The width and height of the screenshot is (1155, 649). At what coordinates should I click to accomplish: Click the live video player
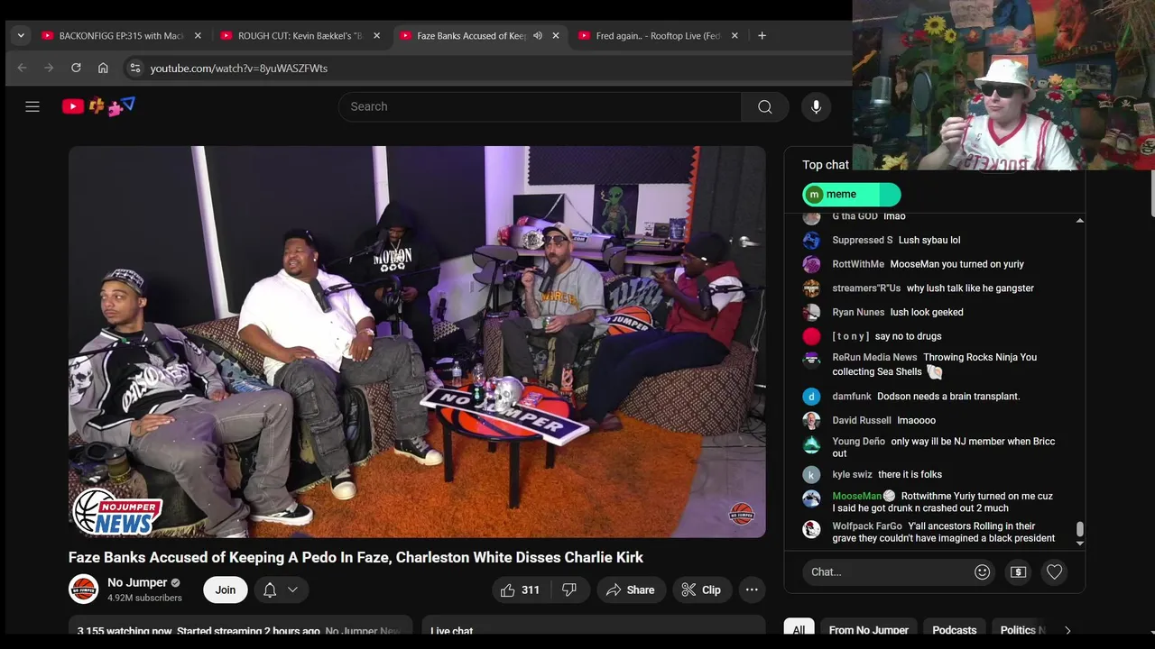[417, 342]
